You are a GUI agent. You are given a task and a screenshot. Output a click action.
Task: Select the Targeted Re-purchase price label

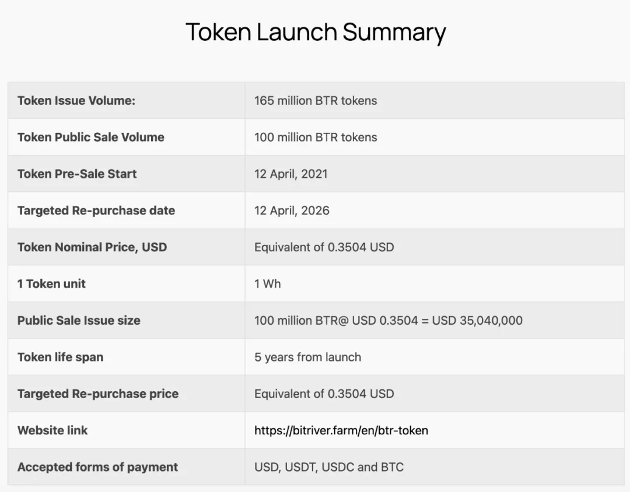(97, 393)
